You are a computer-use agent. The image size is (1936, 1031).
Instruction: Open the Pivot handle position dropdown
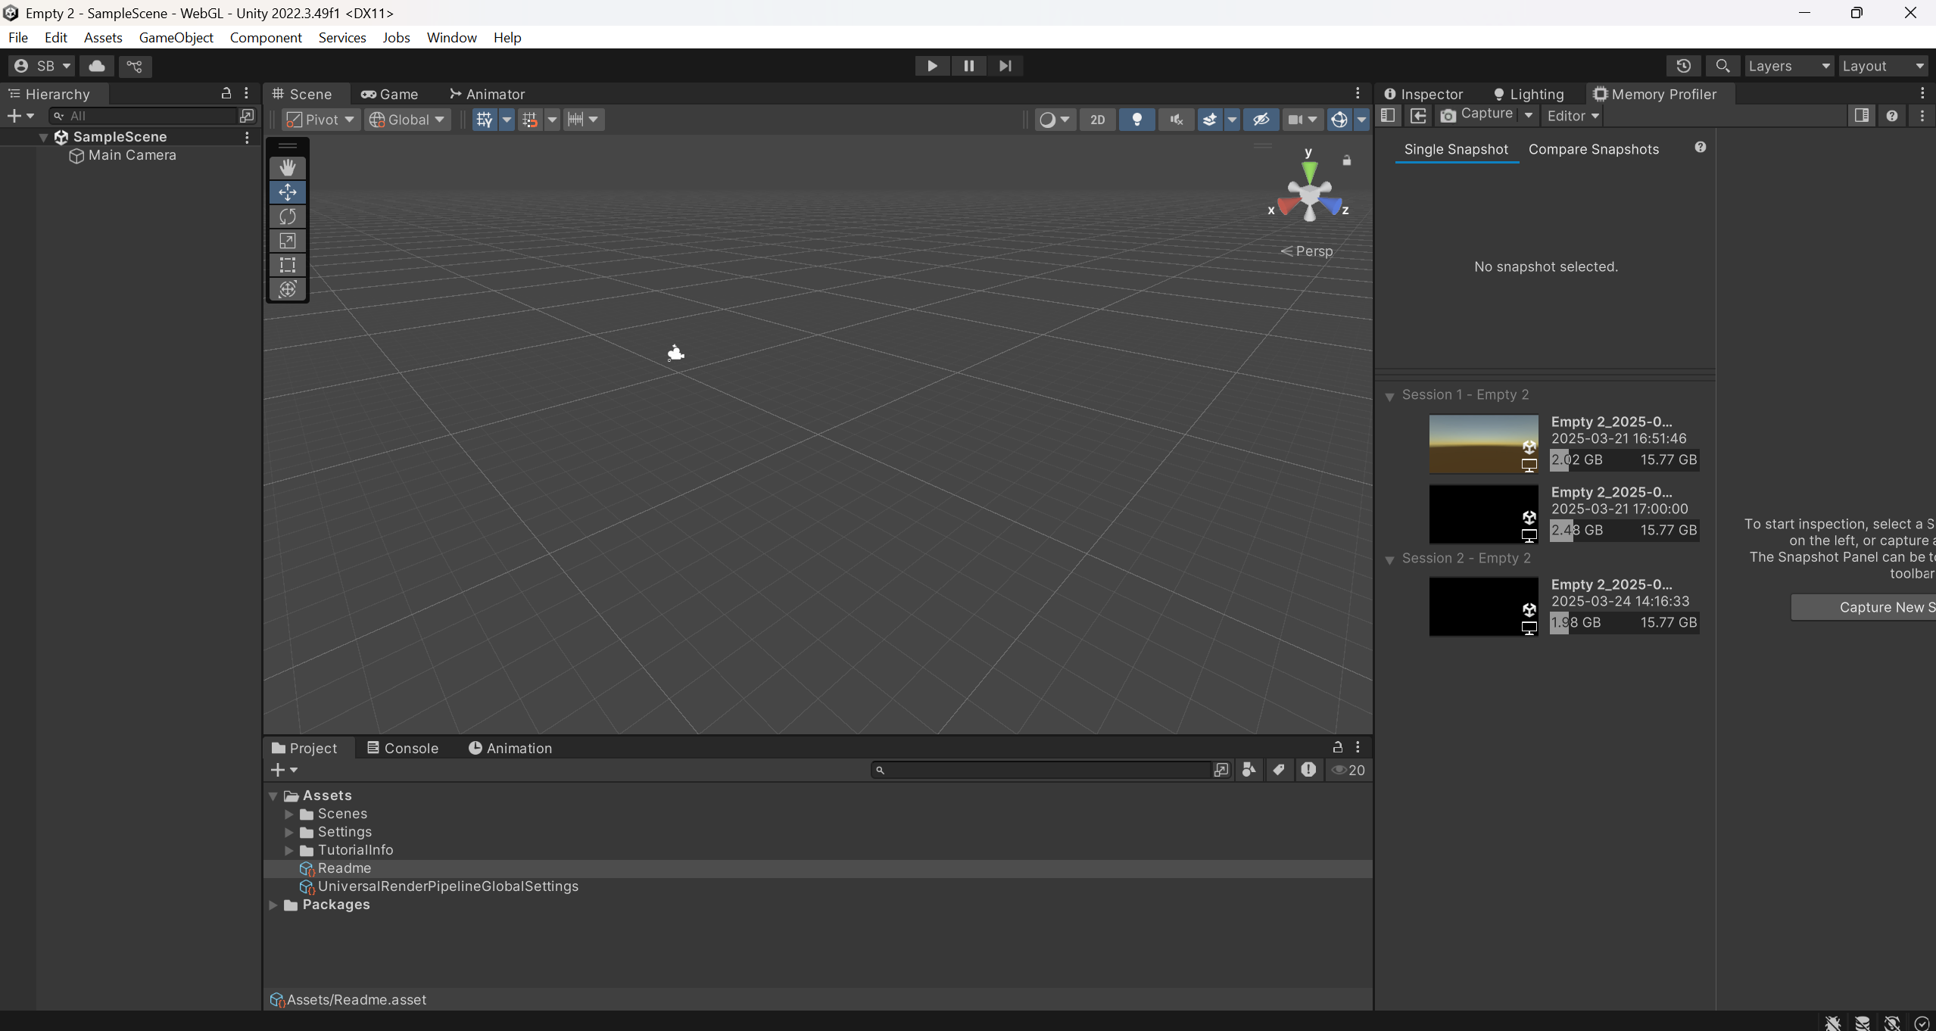click(321, 120)
